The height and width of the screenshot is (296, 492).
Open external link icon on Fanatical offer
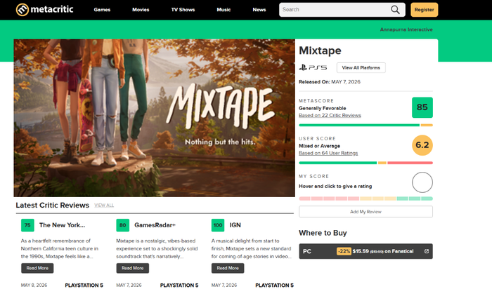click(427, 251)
